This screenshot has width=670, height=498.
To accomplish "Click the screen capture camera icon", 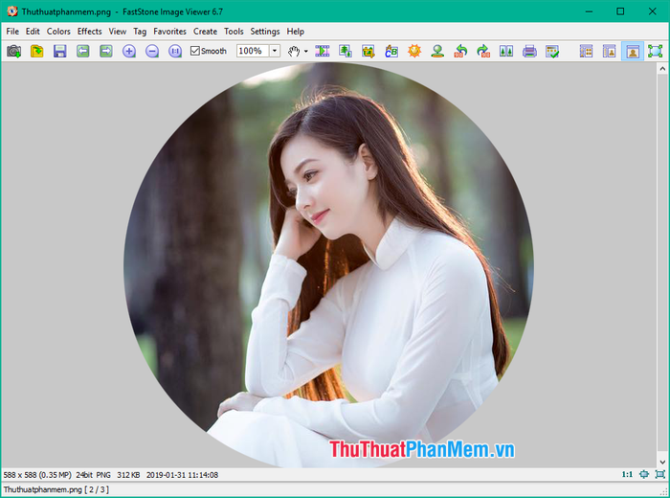I will (13, 52).
